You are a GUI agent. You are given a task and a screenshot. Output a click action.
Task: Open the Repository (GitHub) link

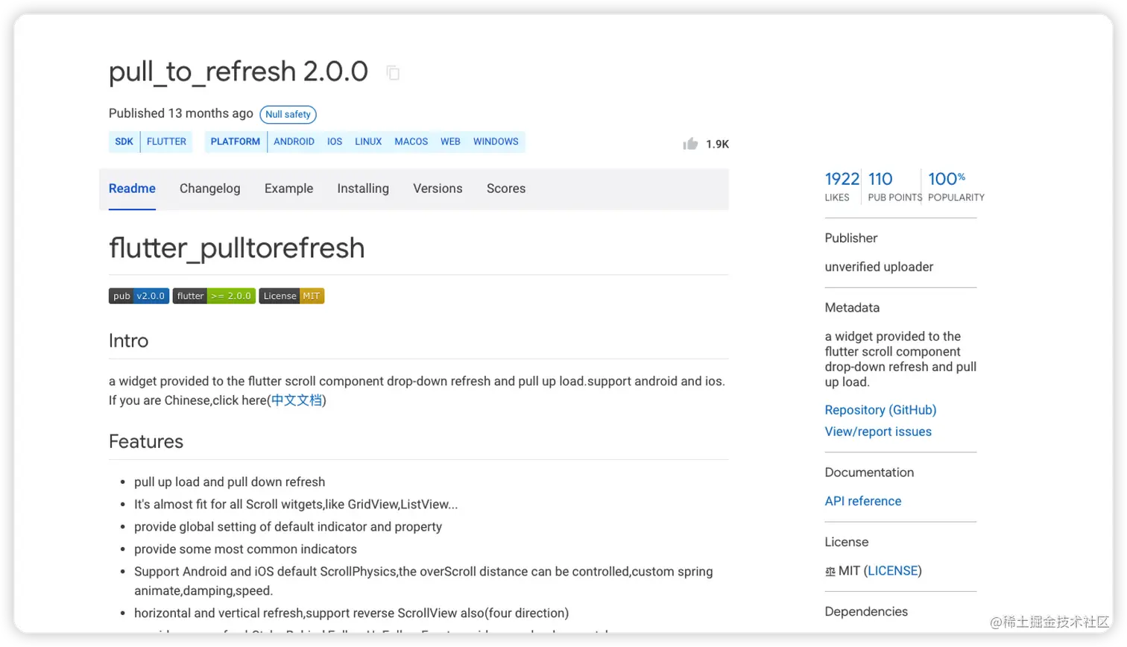pyautogui.click(x=880, y=410)
